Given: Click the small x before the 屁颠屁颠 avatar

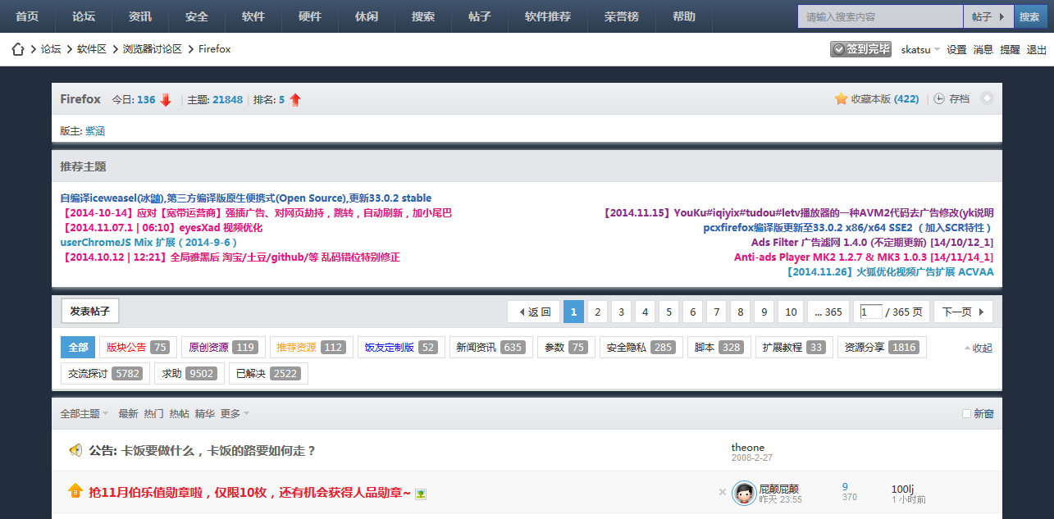Looking at the screenshot, I should click(723, 493).
